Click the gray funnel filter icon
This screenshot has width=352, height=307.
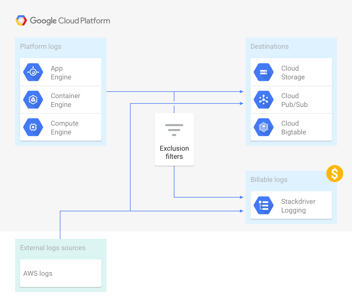[174, 130]
